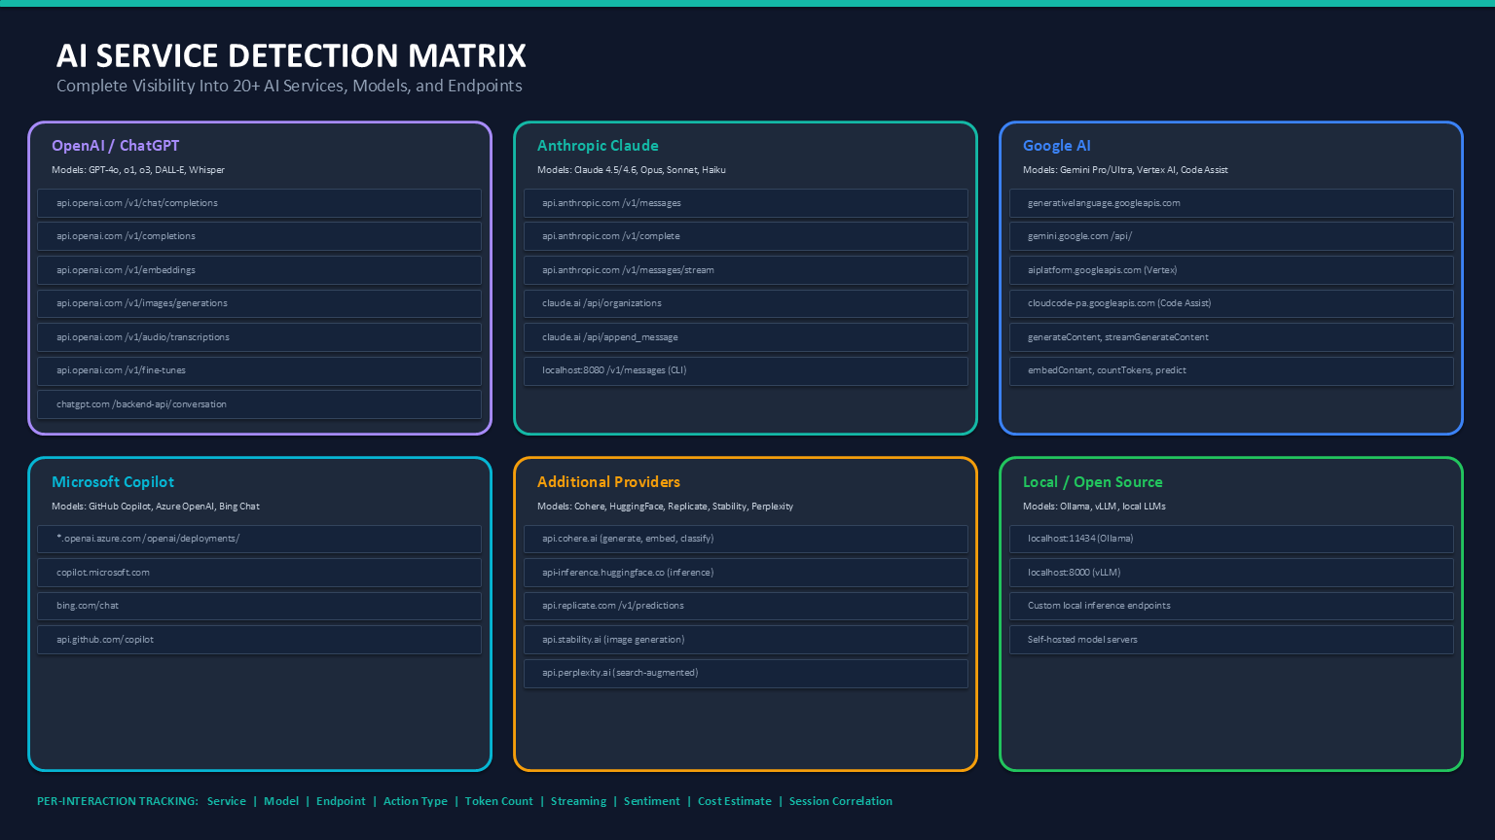Open the OpenAI / ChatGPT card header
This screenshot has width=1495, height=840.
pyautogui.click(x=115, y=145)
